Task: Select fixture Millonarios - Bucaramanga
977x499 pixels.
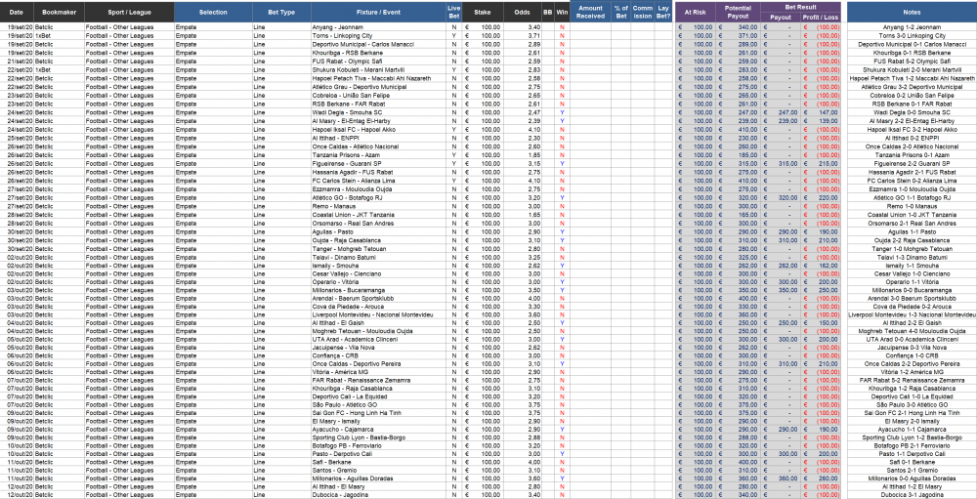Action: [x=379, y=291]
